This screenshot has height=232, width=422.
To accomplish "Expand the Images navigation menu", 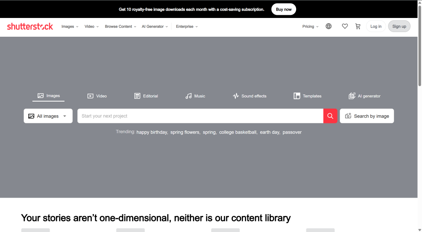I will coord(70,27).
